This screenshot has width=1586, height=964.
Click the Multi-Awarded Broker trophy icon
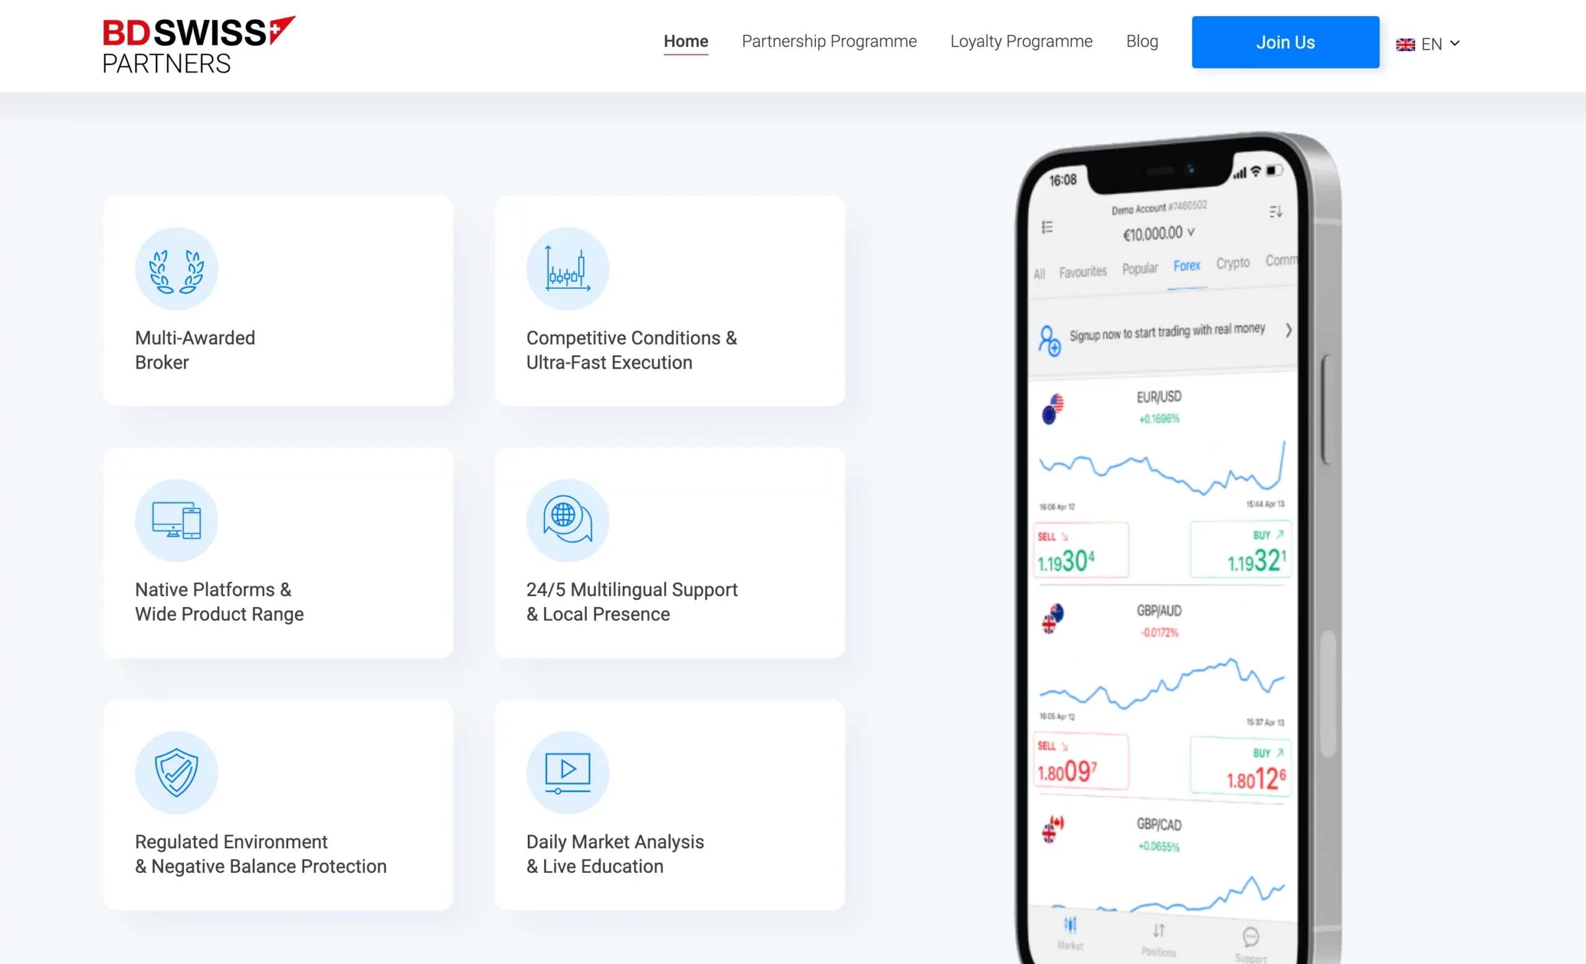[x=175, y=268]
